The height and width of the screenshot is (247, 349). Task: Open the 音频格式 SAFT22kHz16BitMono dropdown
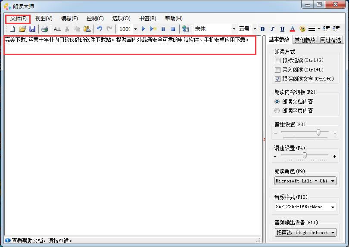pyautogui.click(x=305, y=207)
